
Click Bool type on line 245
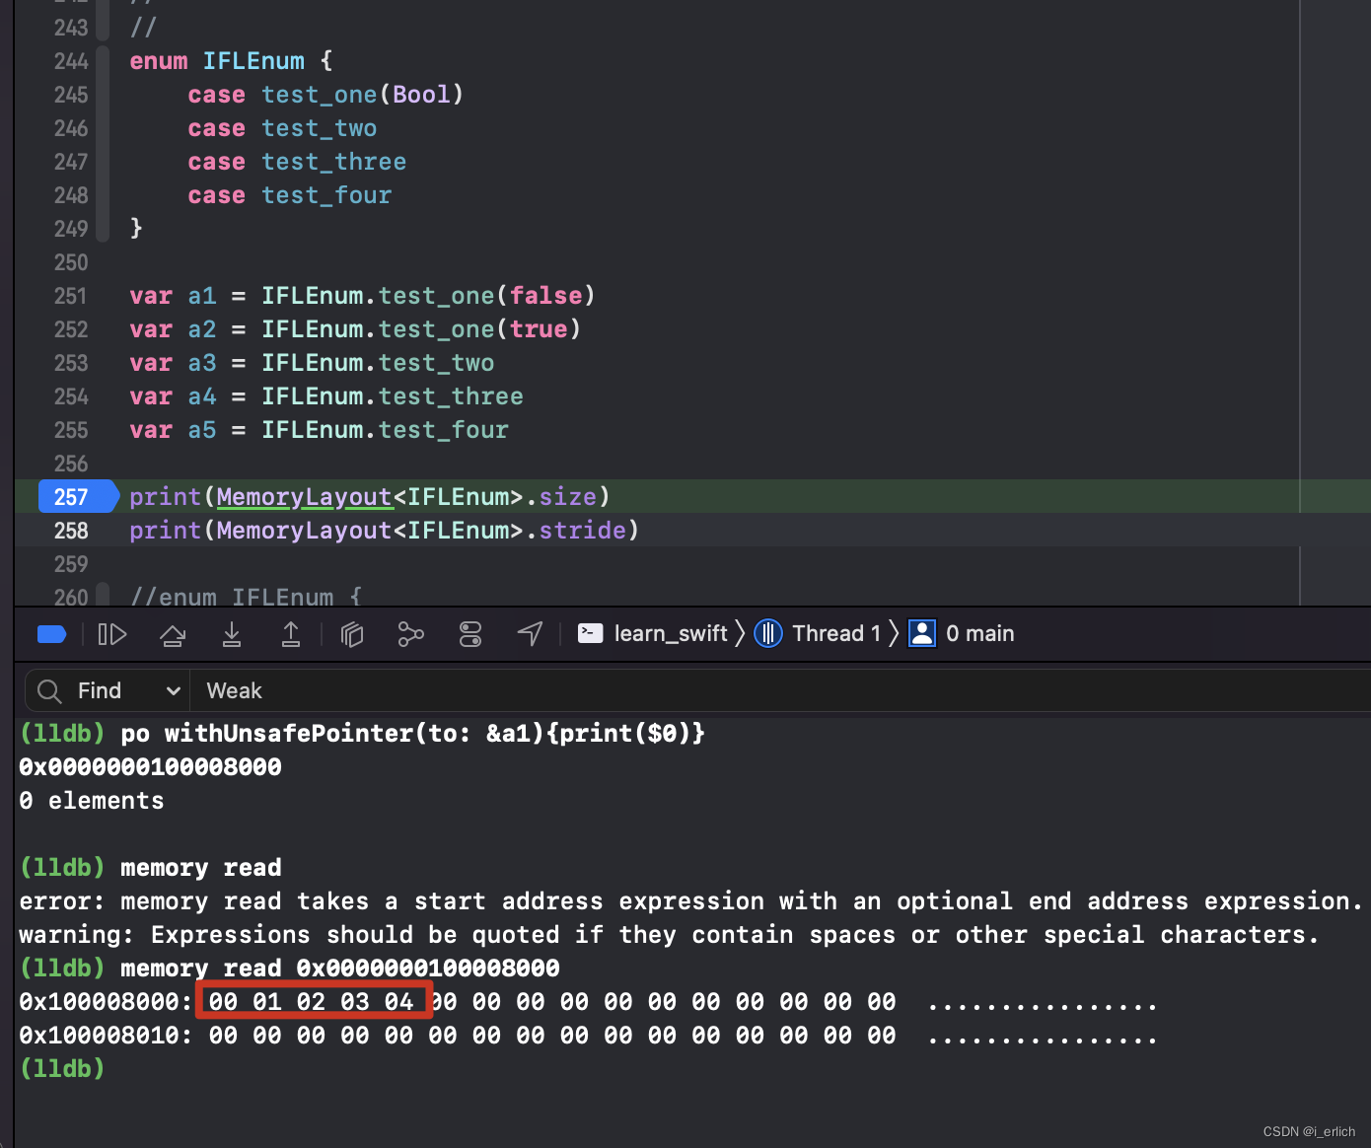pos(421,95)
